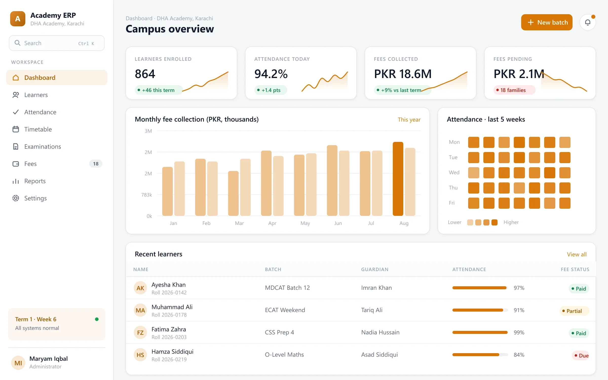The image size is (608, 380).
Task: Click the Academy ERP logo icon
Action: [18, 19]
